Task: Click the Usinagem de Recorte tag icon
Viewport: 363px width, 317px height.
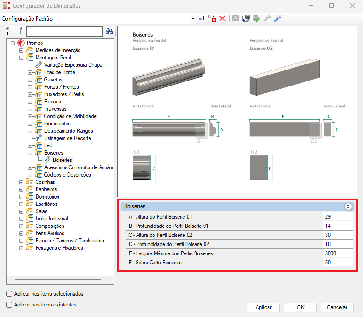Action: pyautogui.click(x=38, y=138)
